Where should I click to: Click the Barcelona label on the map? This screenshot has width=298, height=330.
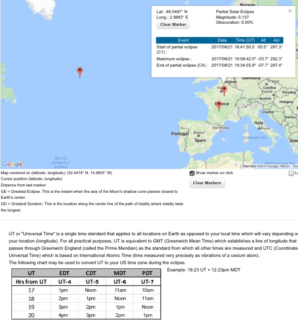[220, 128]
